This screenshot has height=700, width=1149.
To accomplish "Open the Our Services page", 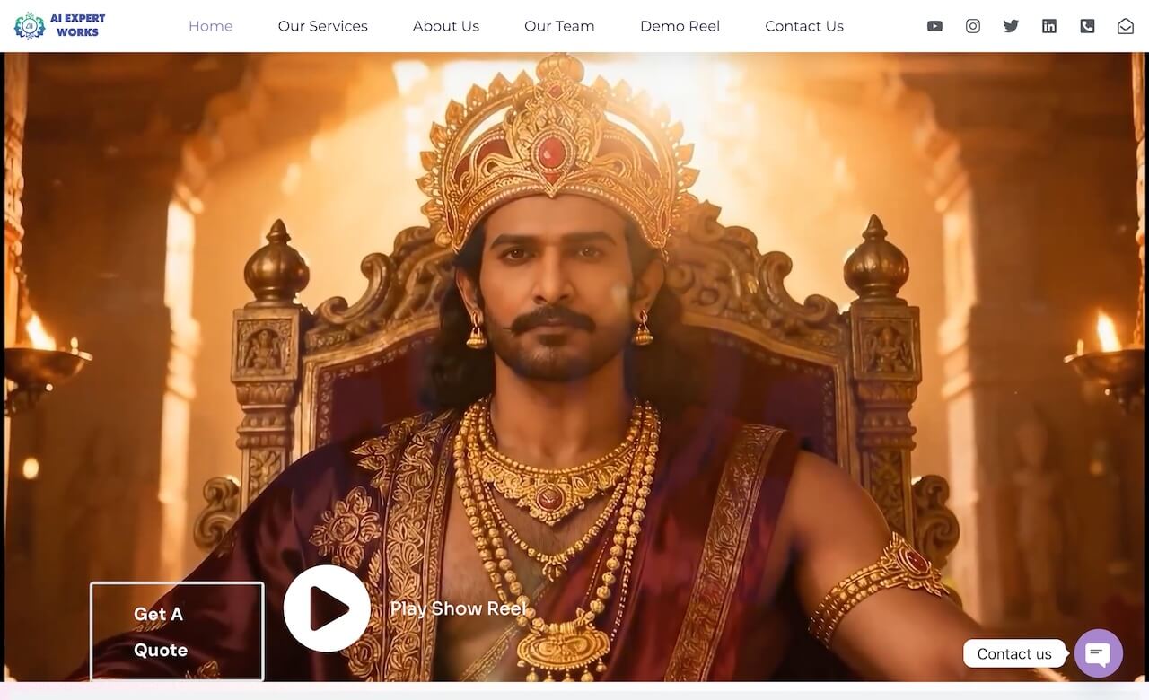I will click(323, 26).
